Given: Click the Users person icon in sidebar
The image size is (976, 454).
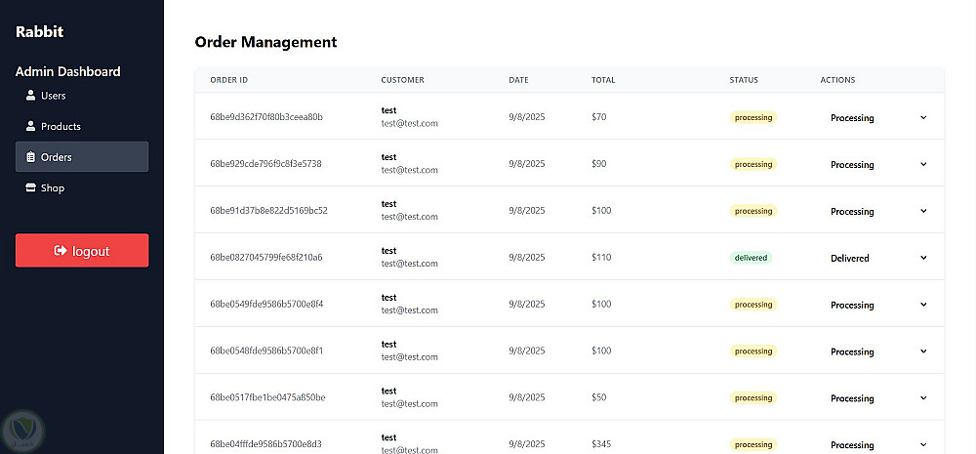Looking at the screenshot, I should click(30, 96).
